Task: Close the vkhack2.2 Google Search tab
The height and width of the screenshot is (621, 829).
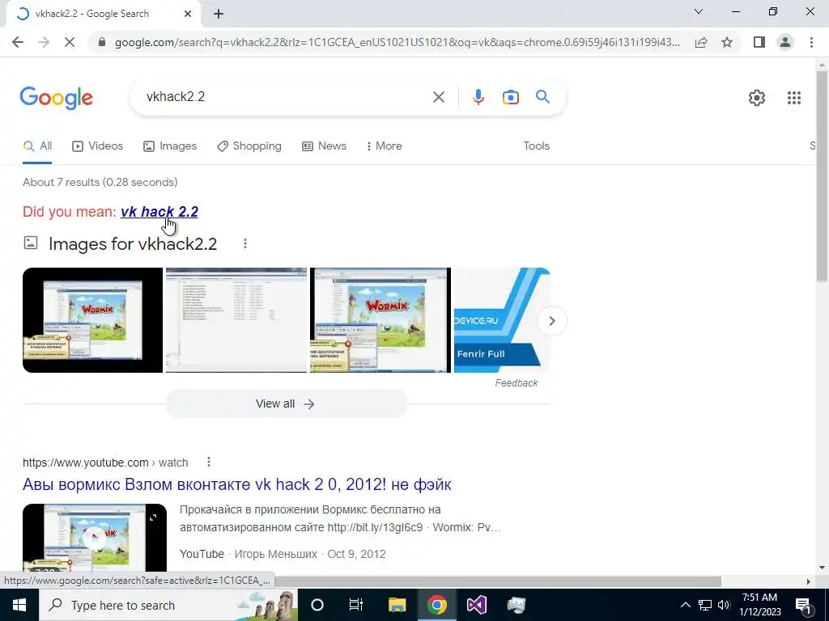Action: tap(188, 14)
